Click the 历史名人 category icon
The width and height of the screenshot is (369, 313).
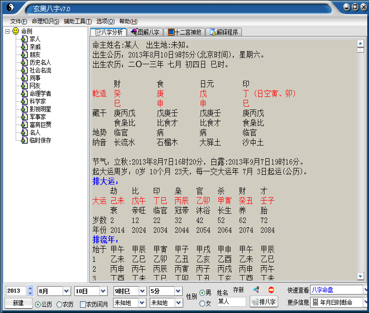tap(24, 62)
